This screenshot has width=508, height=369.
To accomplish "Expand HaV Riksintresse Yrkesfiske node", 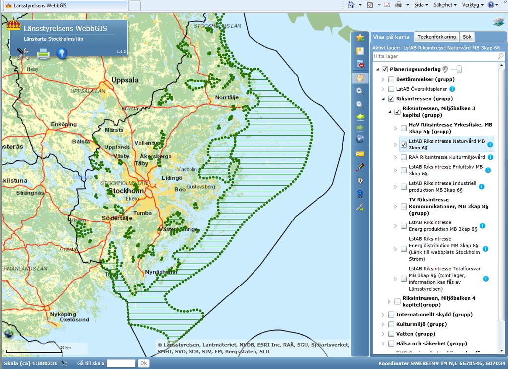I will pyautogui.click(x=395, y=128).
